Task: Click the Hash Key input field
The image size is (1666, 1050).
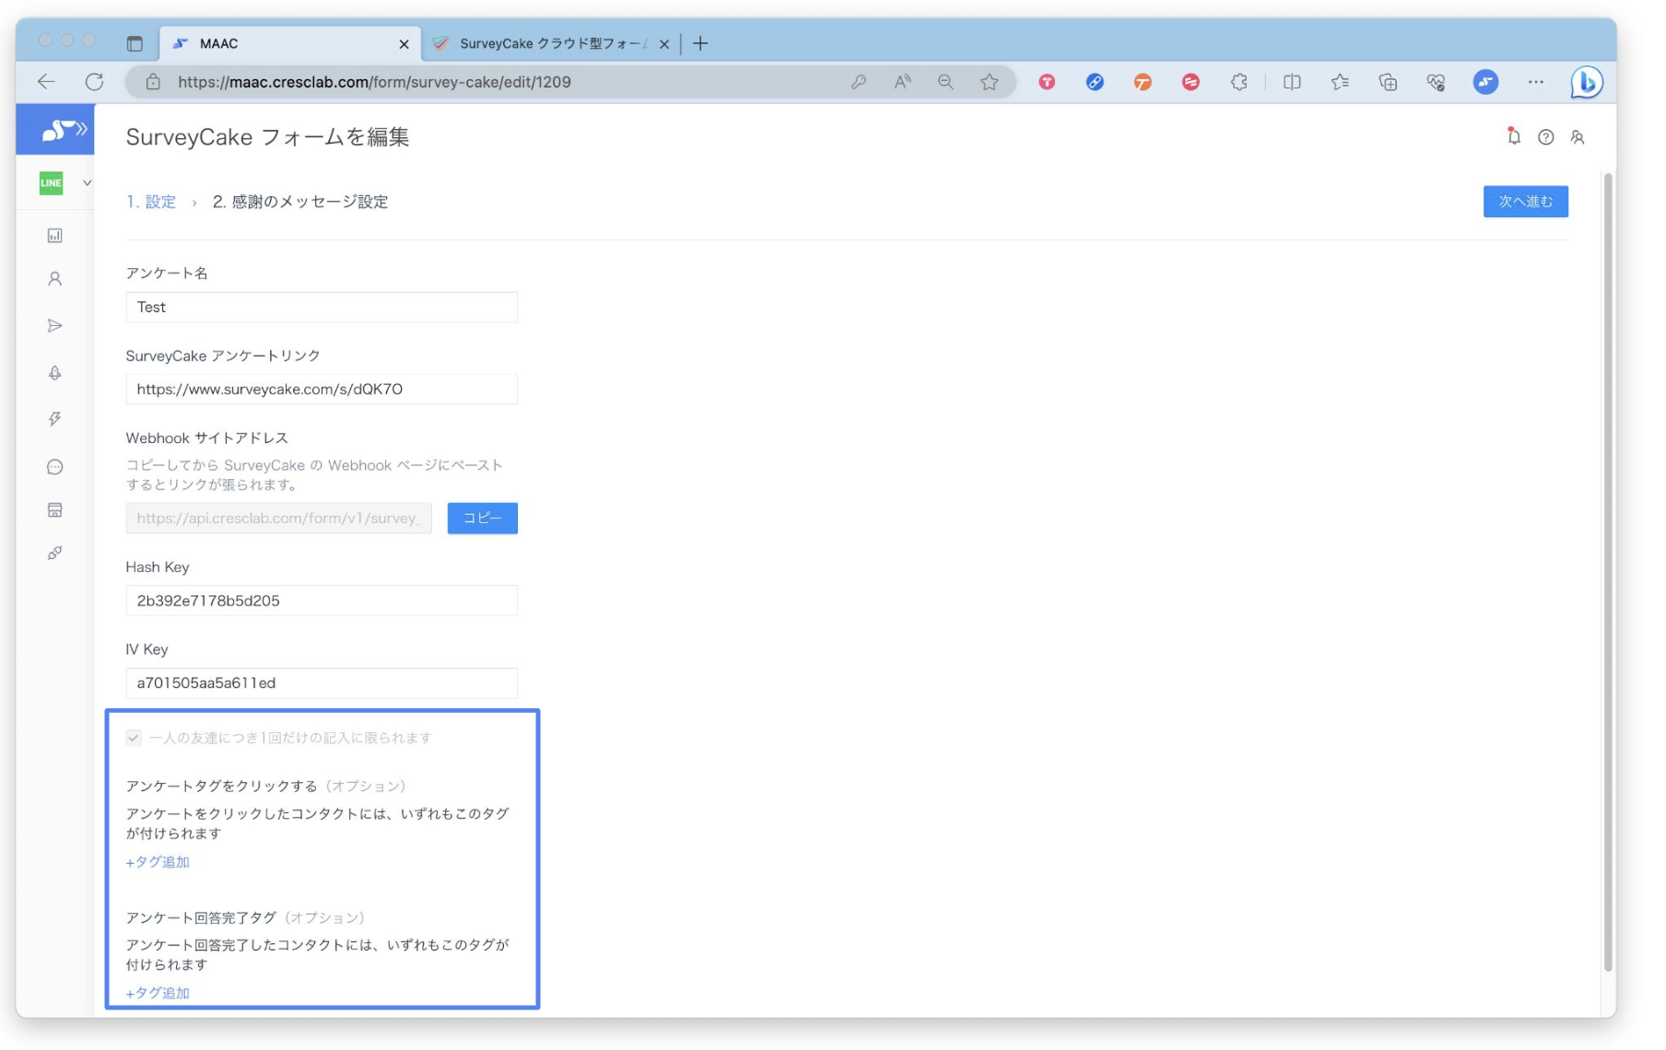Action: tap(322, 601)
